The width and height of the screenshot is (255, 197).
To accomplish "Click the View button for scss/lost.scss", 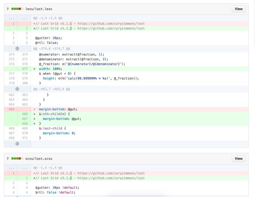I will pyautogui.click(x=238, y=158).
